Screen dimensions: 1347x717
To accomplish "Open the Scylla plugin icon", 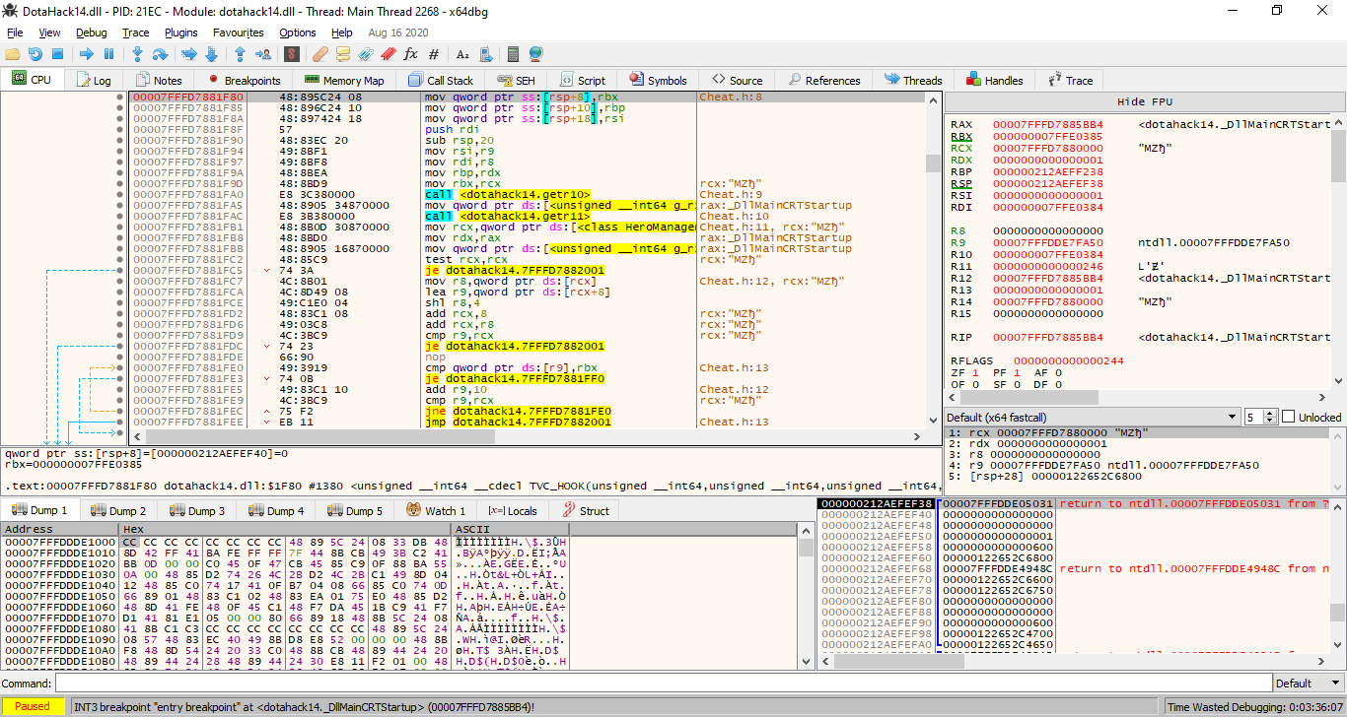I will (292, 54).
